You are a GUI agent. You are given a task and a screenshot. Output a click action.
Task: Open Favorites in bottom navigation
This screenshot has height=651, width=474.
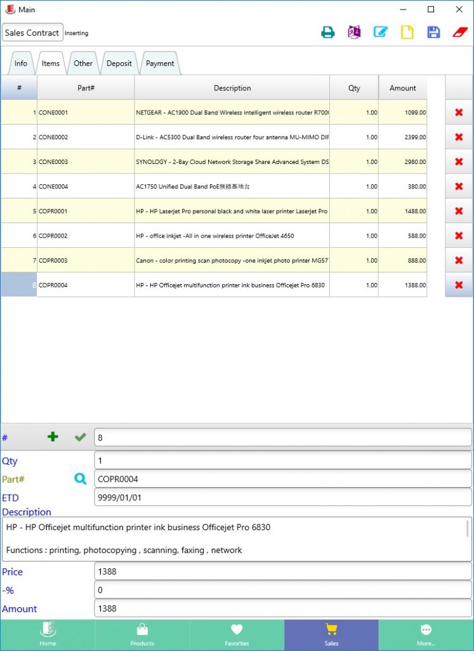point(237,635)
